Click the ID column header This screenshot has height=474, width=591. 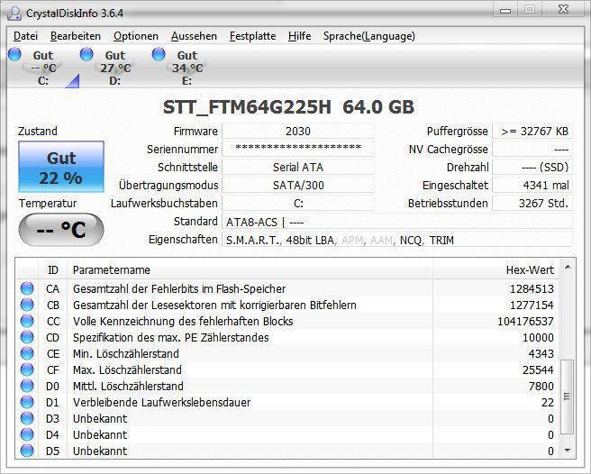53,270
